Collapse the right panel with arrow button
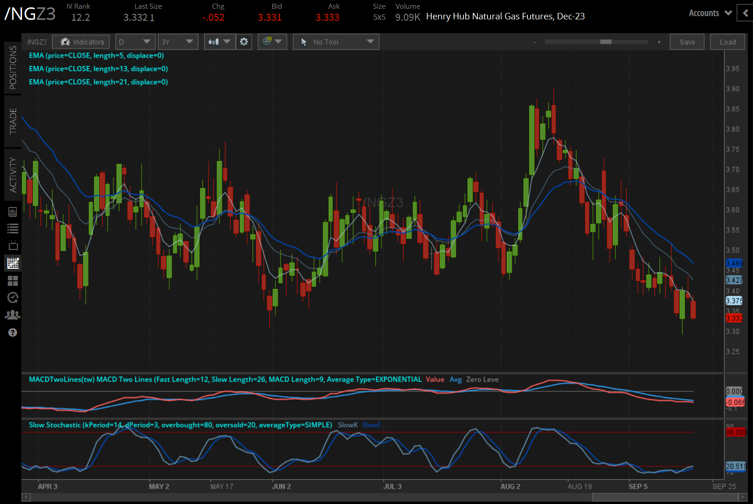Screen dimensions: 753x504 tap(745, 13)
